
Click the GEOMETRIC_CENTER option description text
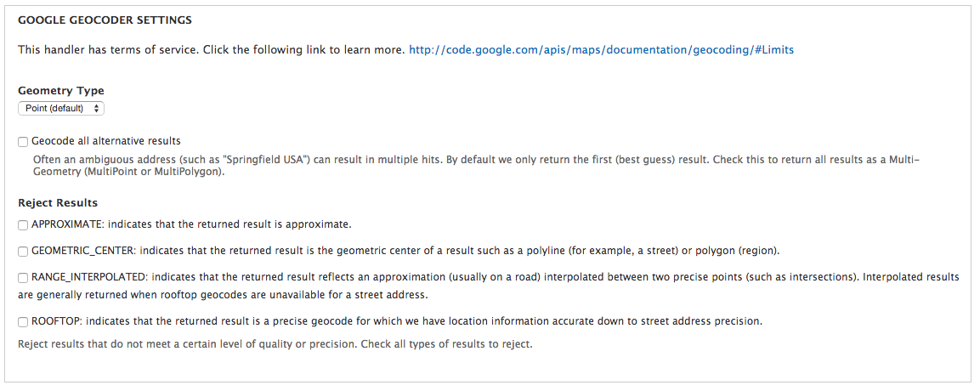pos(405,251)
